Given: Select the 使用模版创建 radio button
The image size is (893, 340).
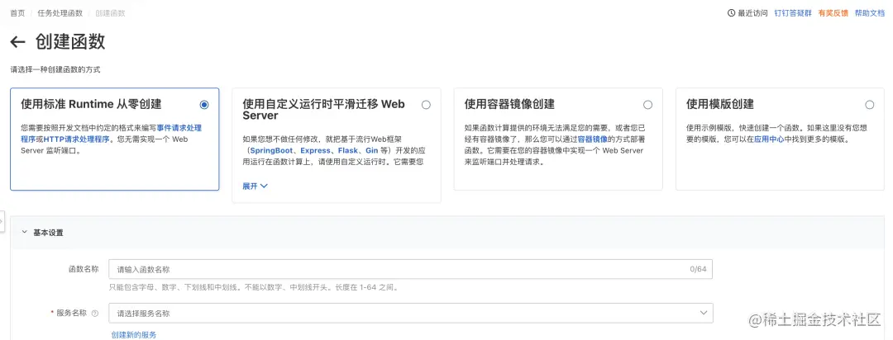Looking at the screenshot, I should tap(869, 105).
